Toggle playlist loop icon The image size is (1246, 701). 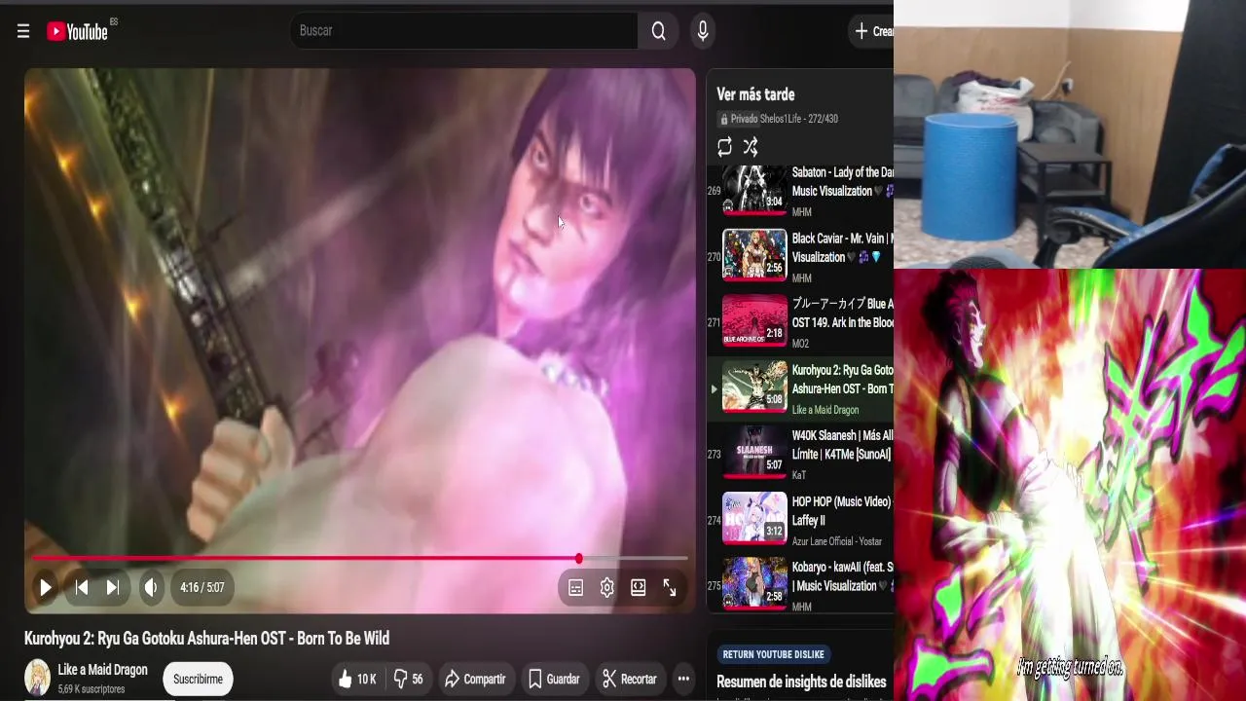[724, 147]
